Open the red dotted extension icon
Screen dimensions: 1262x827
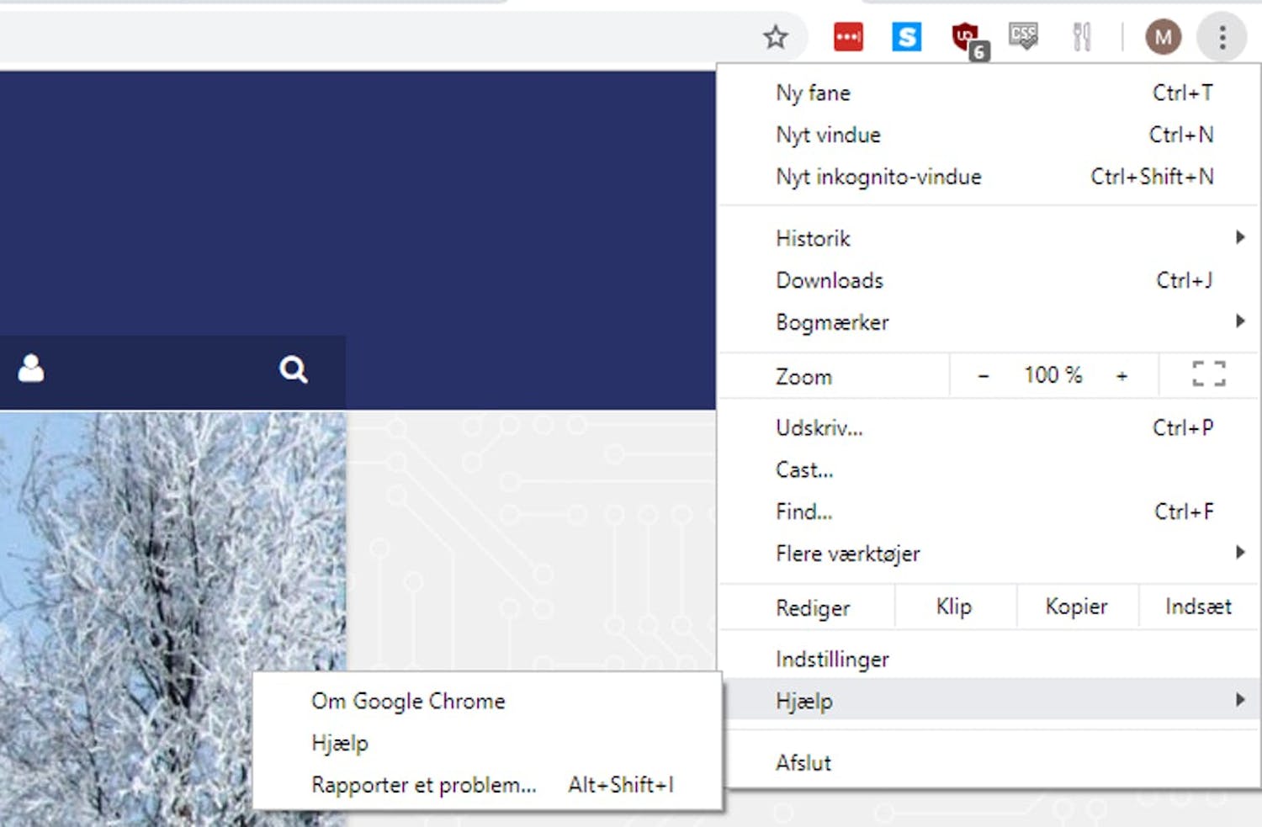click(847, 36)
